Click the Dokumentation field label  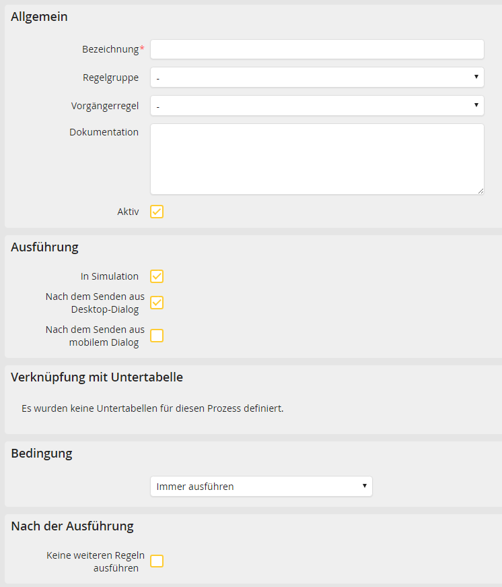click(104, 132)
